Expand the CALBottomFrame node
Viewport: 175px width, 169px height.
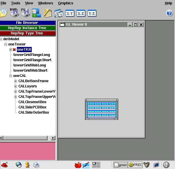click(16, 81)
